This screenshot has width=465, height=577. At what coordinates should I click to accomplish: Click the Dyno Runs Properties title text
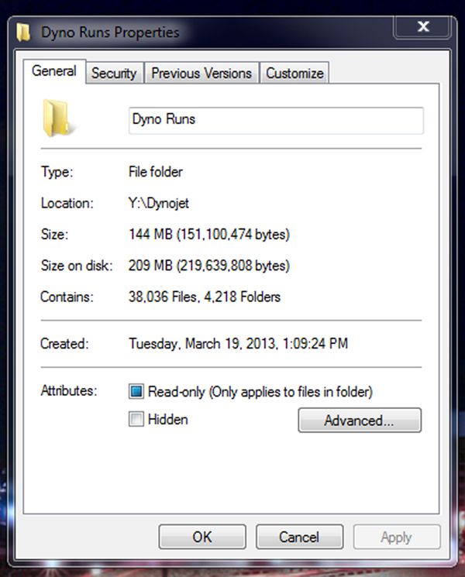pyautogui.click(x=110, y=33)
